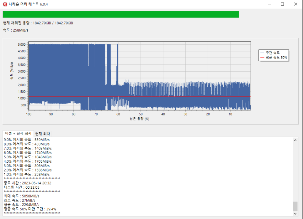Switch to the 현재 회차 tab
This screenshot has height=219, width=303.
coord(43,134)
